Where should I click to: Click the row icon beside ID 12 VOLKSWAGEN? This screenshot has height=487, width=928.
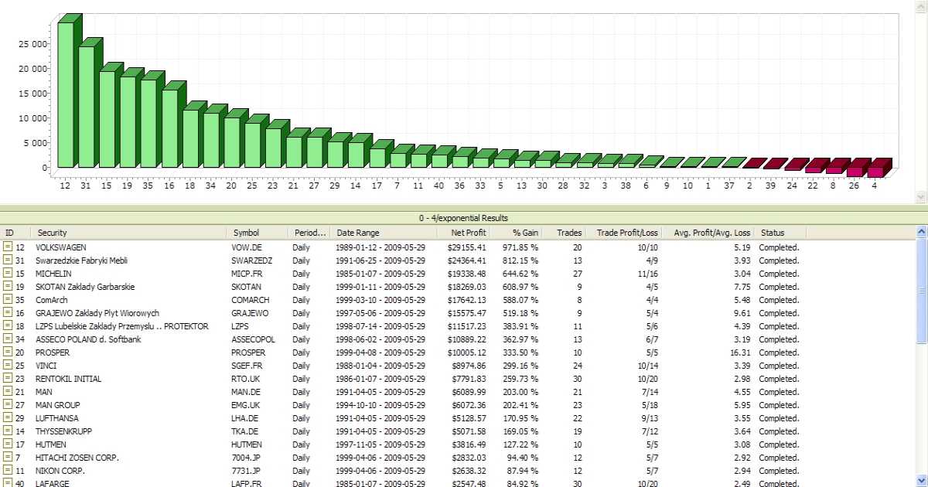click(9, 247)
